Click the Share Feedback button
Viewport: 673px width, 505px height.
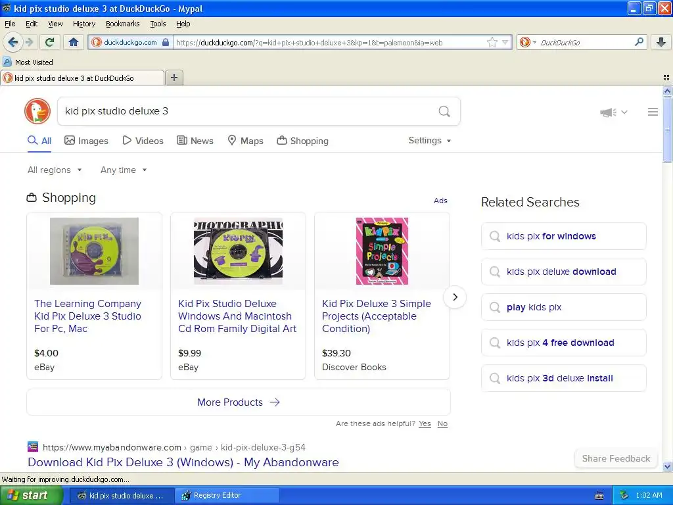(616, 458)
